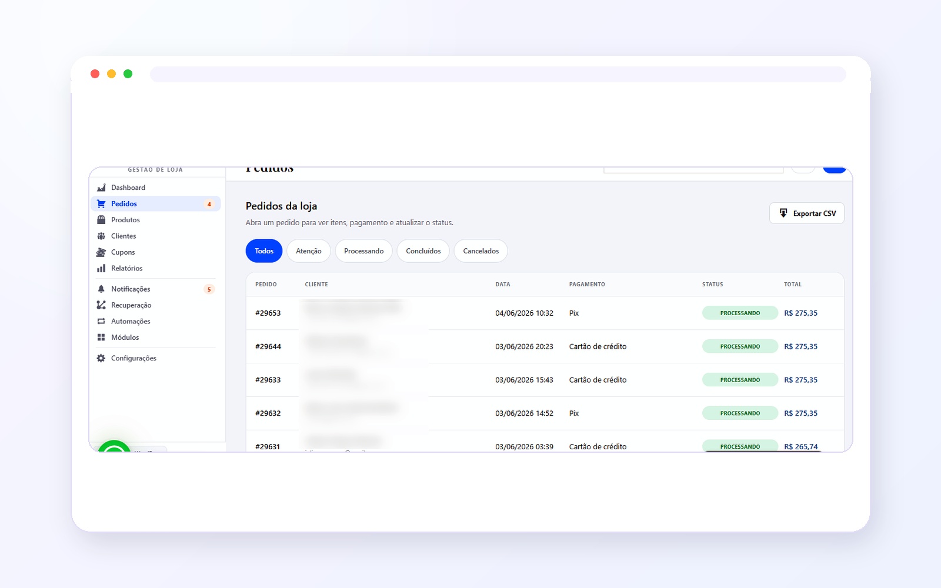The height and width of the screenshot is (588, 941).
Task: Select the Concluídos filter tab
Action: tap(423, 251)
